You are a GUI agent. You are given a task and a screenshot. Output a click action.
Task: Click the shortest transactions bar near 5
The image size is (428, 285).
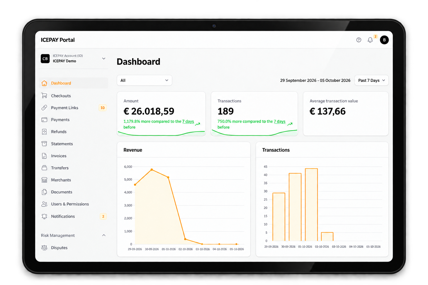[327, 237]
